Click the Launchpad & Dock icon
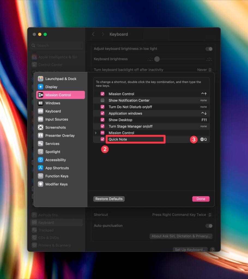The image size is (248, 279). point(41,79)
